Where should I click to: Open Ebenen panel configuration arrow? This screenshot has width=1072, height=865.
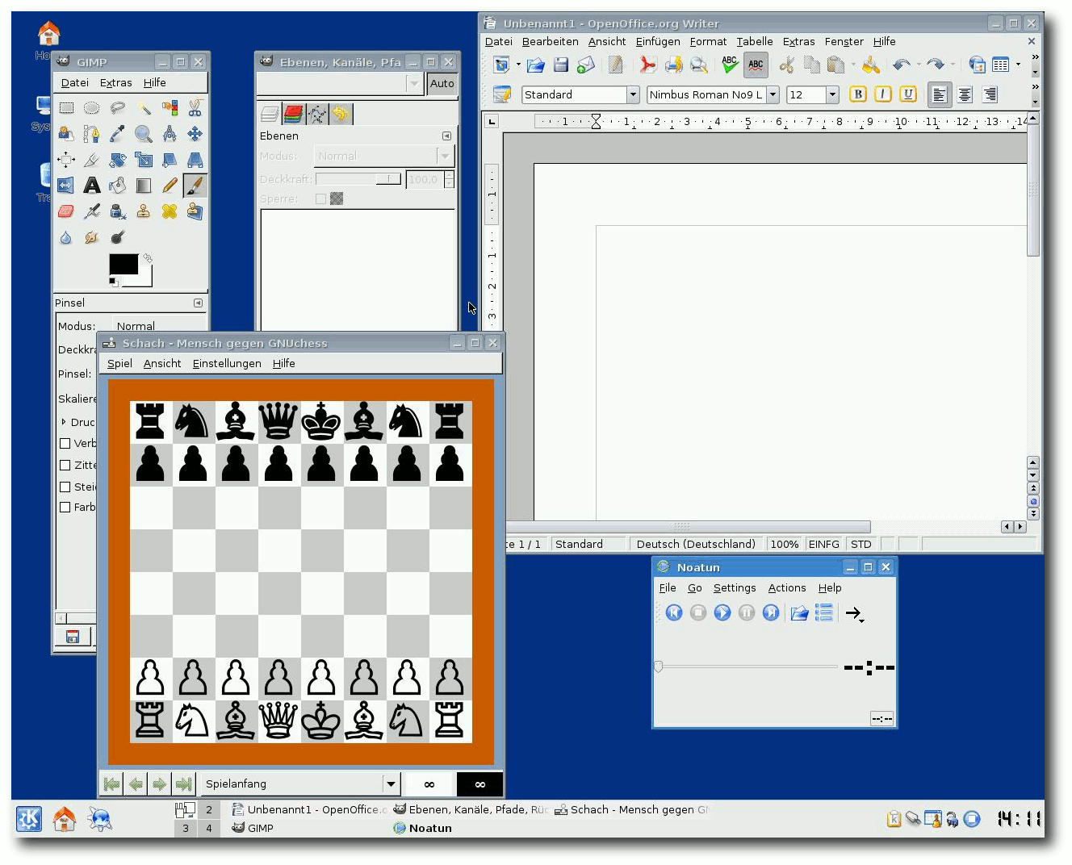pos(446,136)
